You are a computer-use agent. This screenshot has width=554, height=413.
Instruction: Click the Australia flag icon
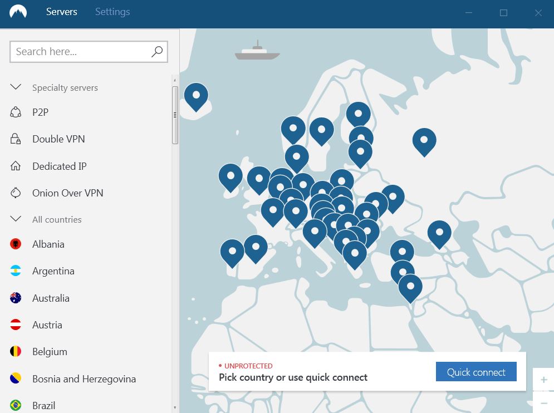coord(16,298)
